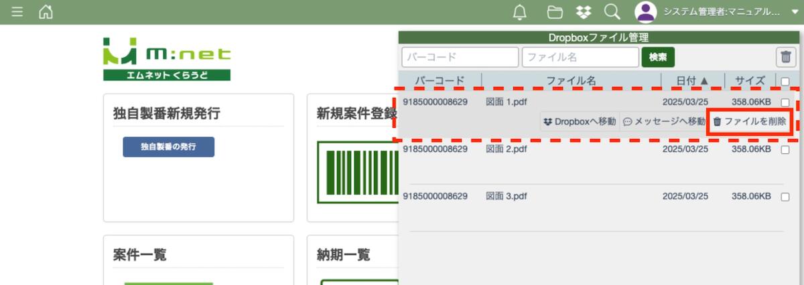
Task: Sort by 日付 column header
Action: point(692,81)
